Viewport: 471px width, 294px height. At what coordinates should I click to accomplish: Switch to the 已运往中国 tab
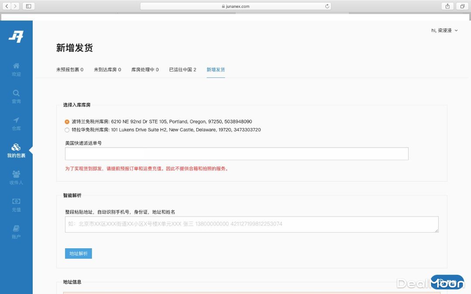[182, 70]
